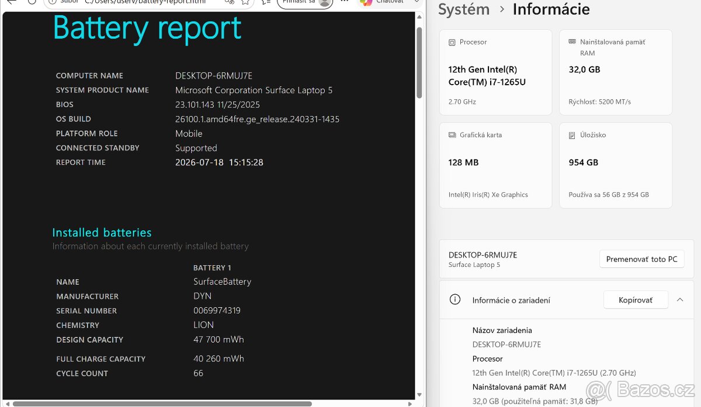The height and width of the screenshot is (407, 701).
Task: Click the Nainštalovaná pamäť RAM label in device info
Action: [519, 387]
